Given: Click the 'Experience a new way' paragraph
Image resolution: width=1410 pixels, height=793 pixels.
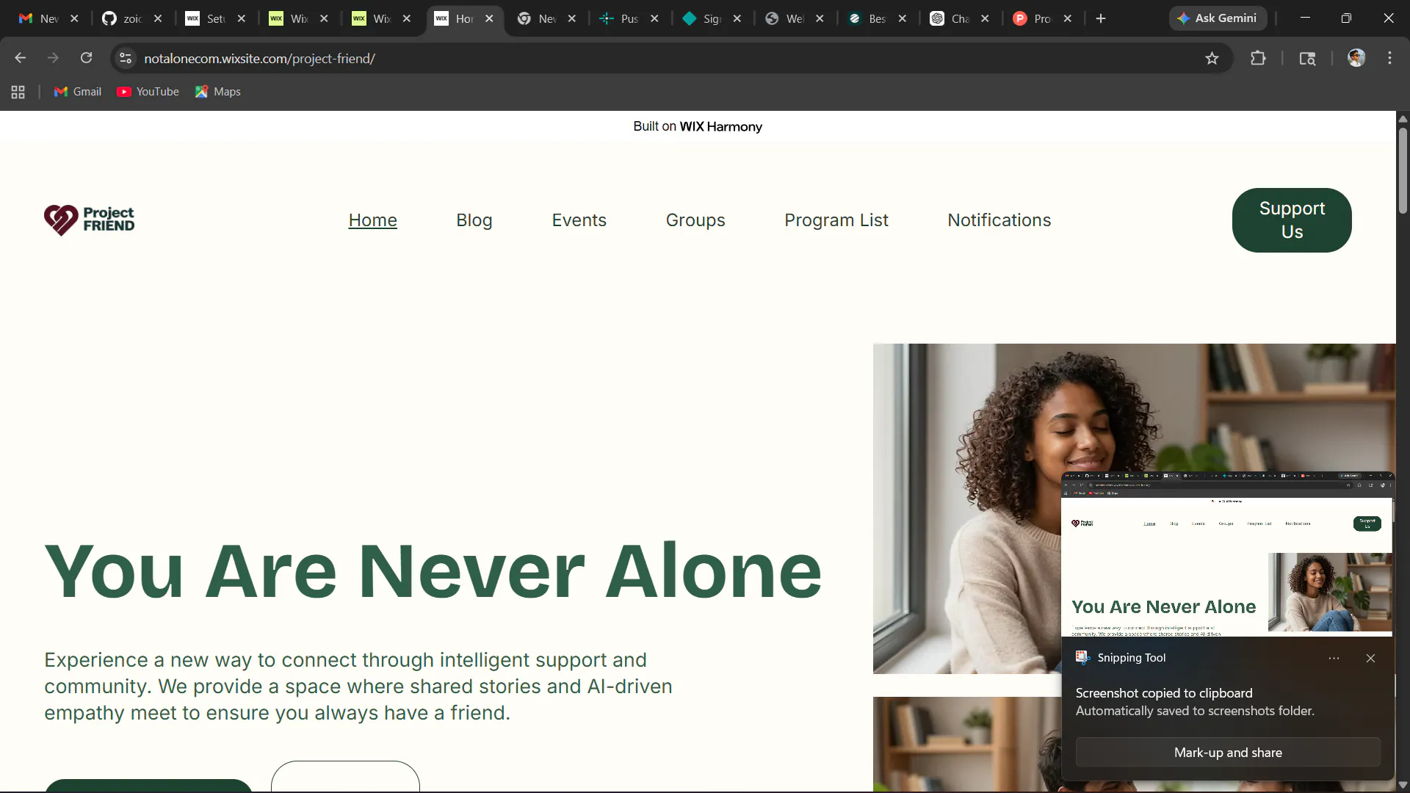Looking at the screenshot, I should click(358, 687).
